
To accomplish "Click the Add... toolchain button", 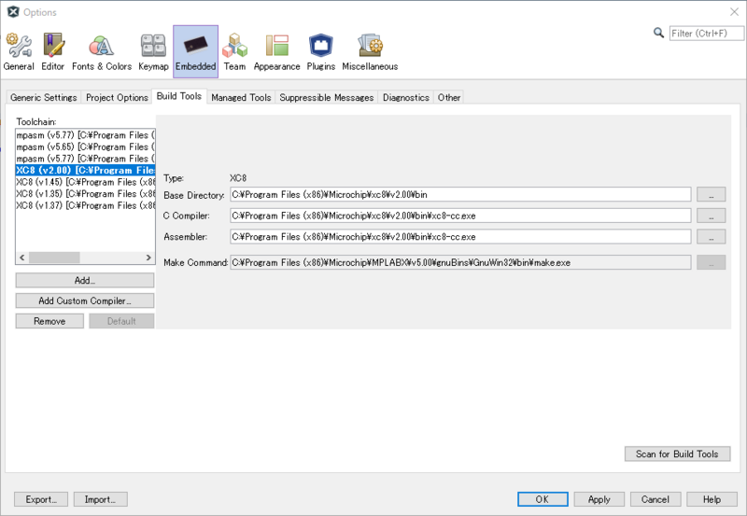I will (x=85, y=280).
